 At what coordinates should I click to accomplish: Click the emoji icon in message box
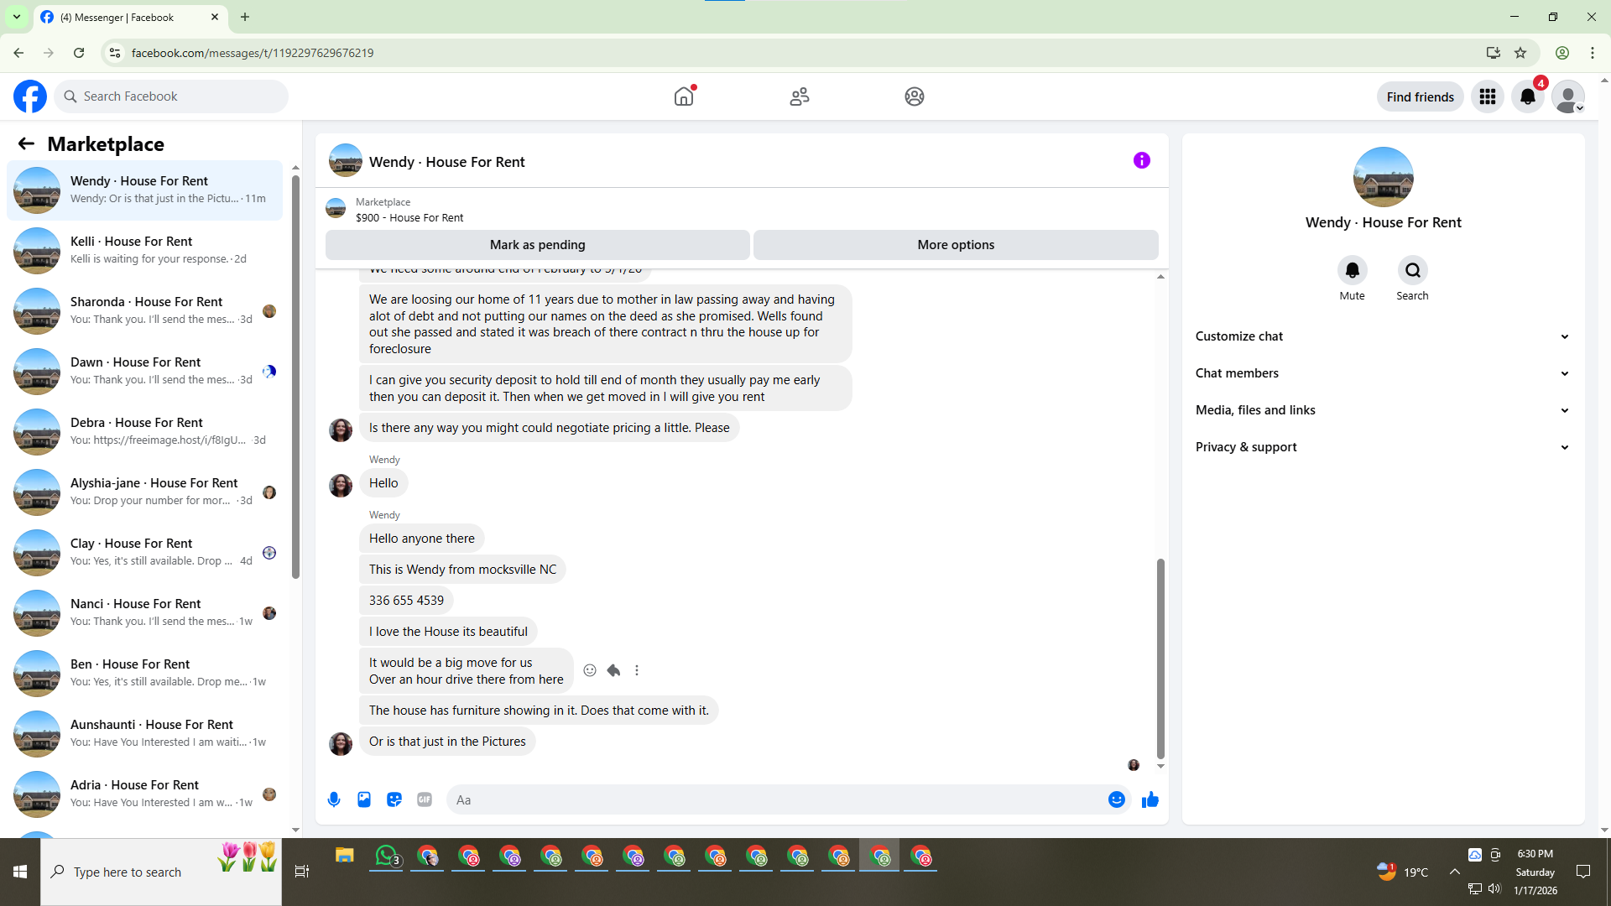(1116, 799)
